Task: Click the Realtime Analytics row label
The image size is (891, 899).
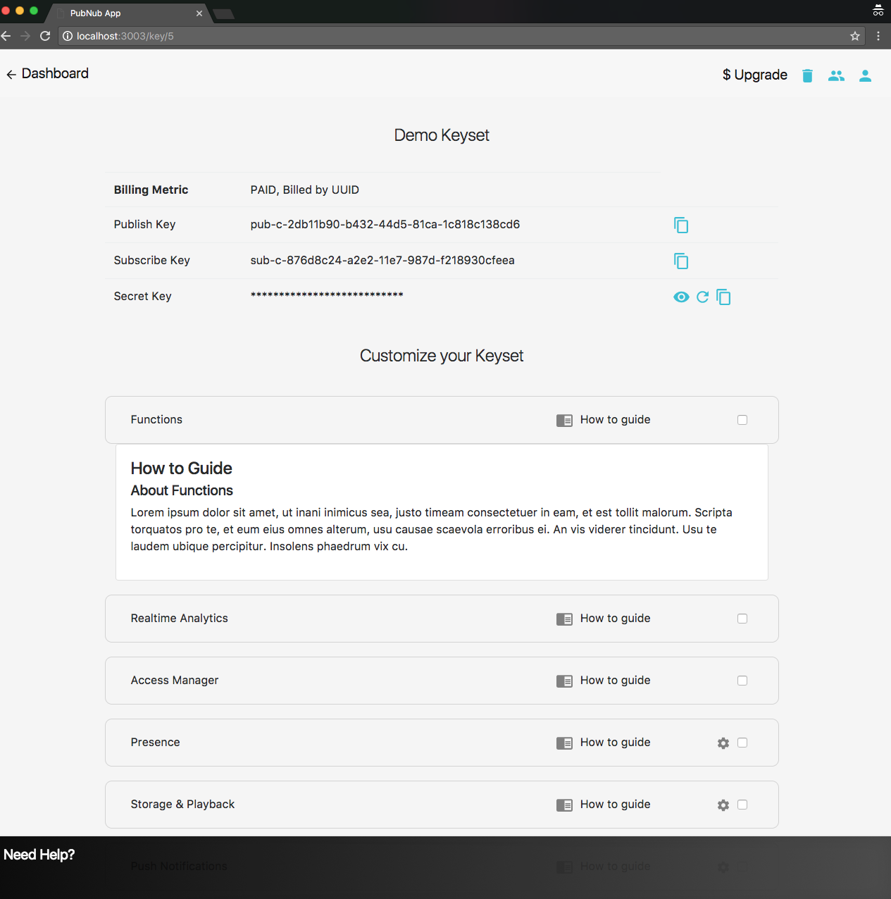Action: 180,619
